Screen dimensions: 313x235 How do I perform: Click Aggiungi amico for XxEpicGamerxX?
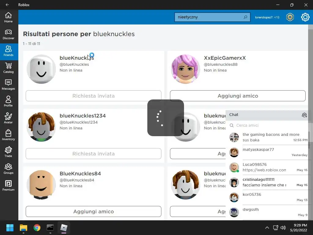[238, 96]
